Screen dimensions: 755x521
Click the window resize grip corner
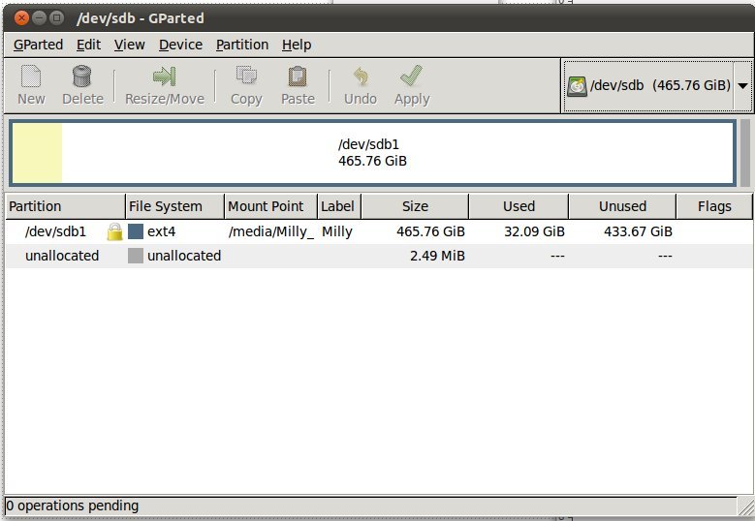[745, 506]
